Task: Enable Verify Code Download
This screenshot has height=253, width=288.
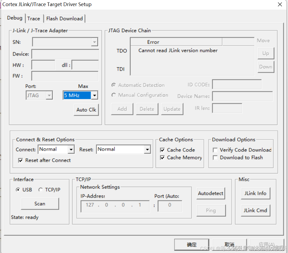Action: (215, 150)
